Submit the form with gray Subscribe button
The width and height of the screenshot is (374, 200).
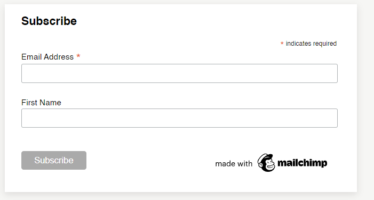(x=54, y=160)
